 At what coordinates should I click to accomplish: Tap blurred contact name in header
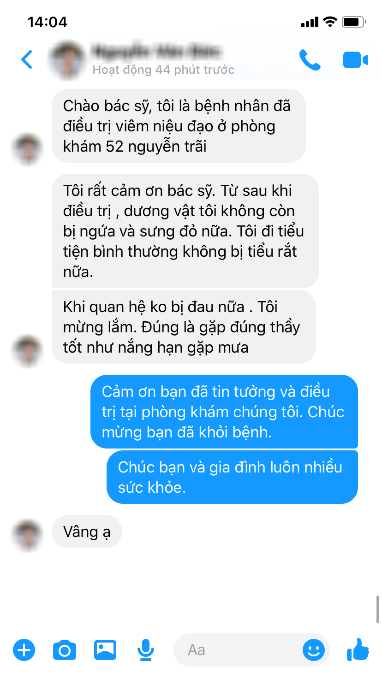[156, 52]
